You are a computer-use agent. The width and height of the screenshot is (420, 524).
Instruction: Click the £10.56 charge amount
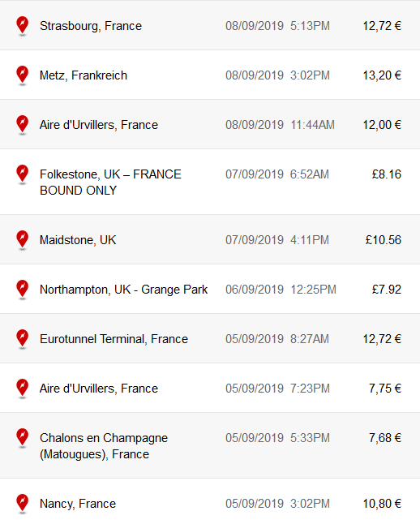[x=384, y=240]
